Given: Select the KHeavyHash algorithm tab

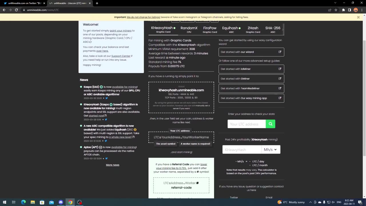Looking at the screenshot, I should [x=163, y=29].
